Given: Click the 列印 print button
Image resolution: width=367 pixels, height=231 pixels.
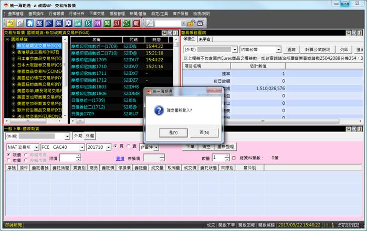Looking at the screenshot, I should point(344,50).
